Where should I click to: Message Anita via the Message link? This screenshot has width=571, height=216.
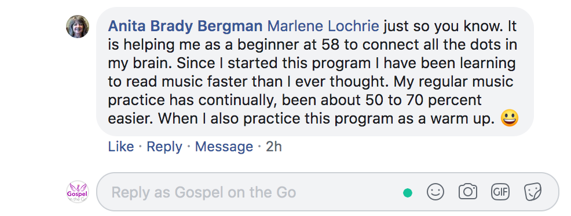coord(224,147)
